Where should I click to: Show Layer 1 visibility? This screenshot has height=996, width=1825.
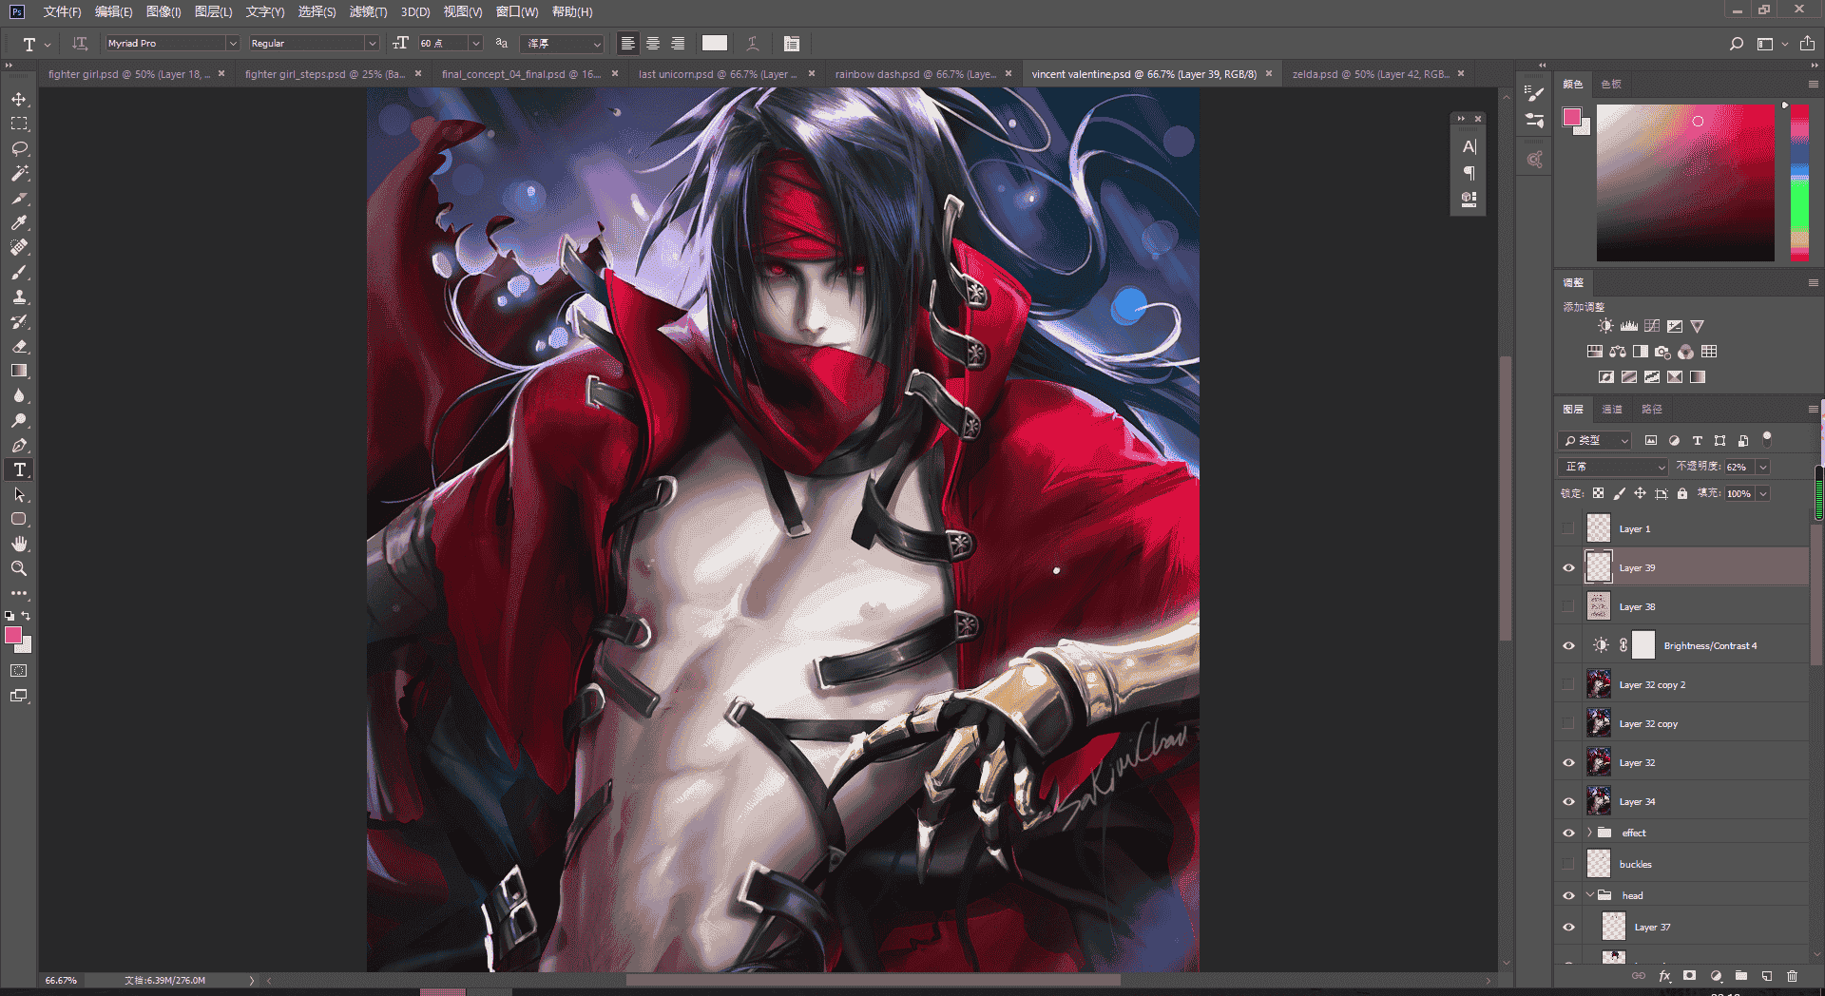point(1568,528)
